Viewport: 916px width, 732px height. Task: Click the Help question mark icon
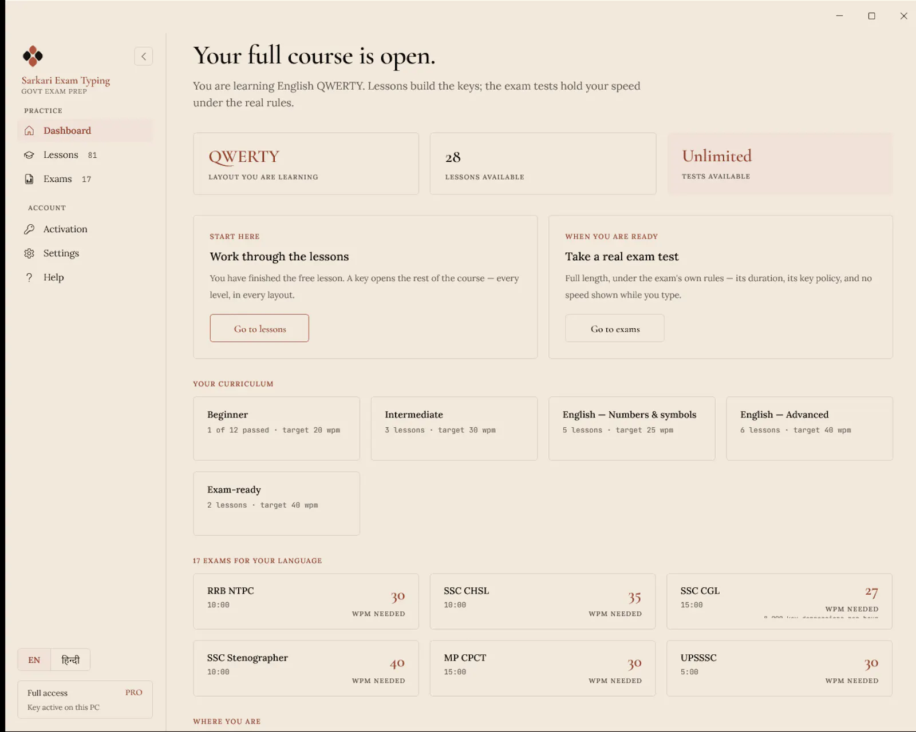pos(29,277)
